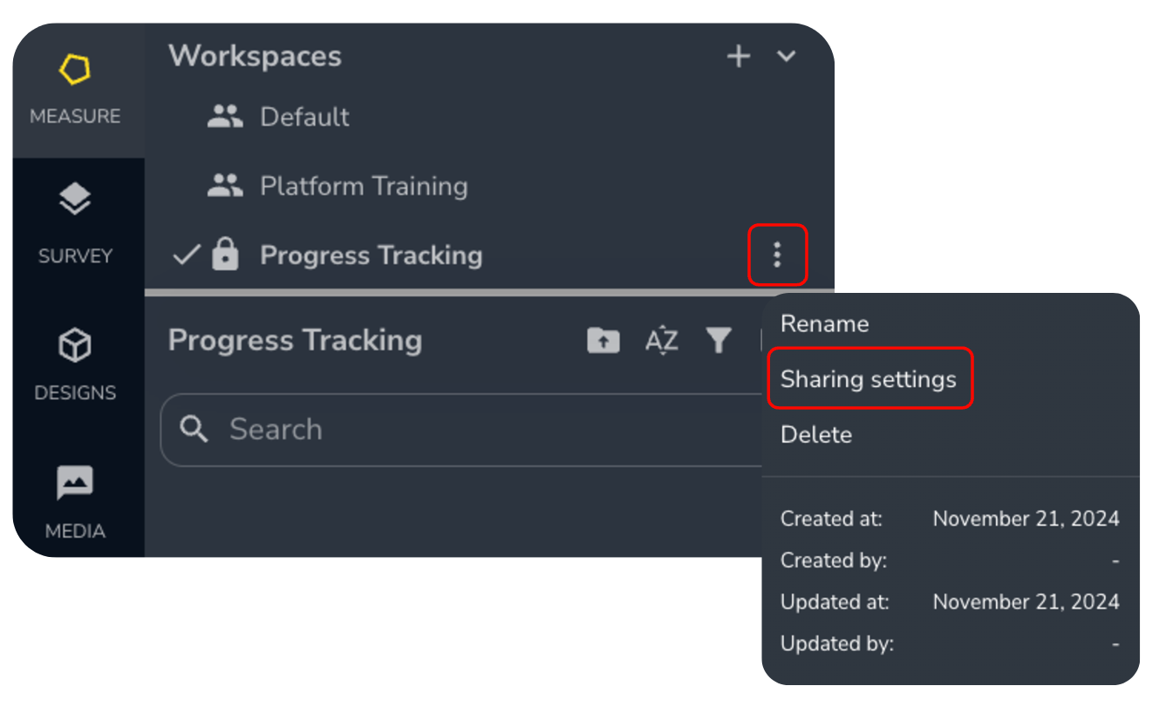The image size is (1159, 720).
Task: Open the three-dot menu for Progress Tracking
Action: click(x=777, y=255)
